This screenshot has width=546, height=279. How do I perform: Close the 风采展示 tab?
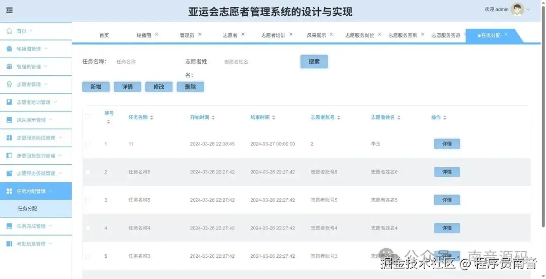pos(332,34)
